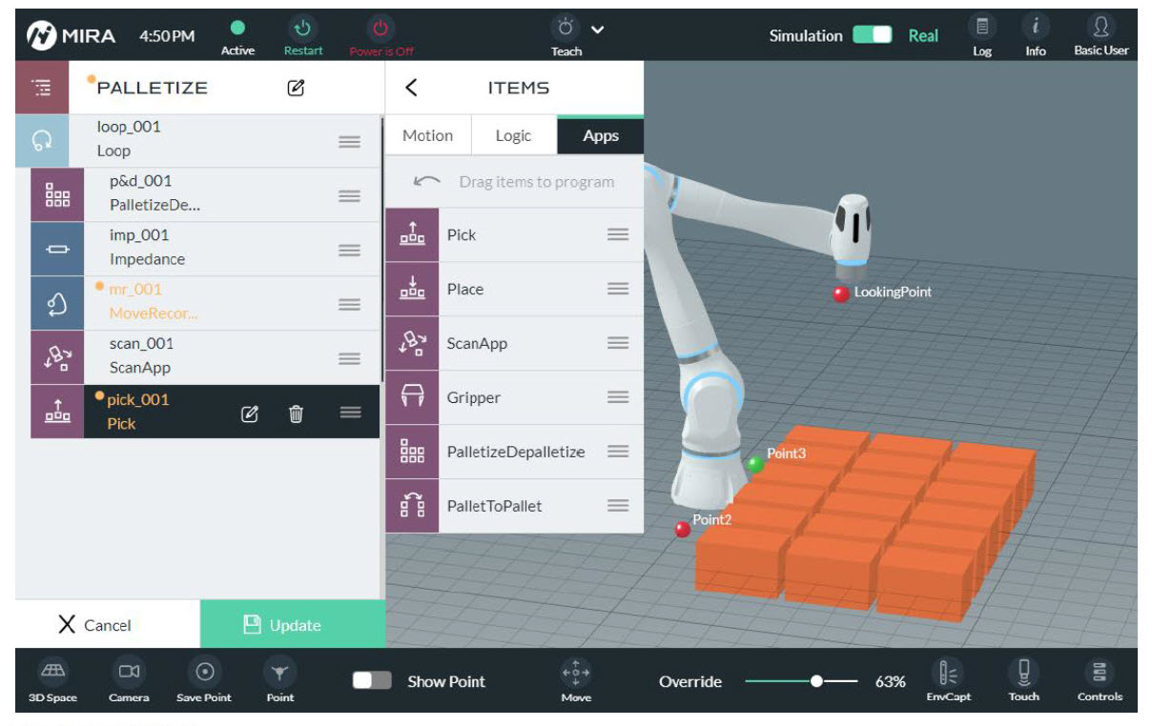Choose the ScanApp item in the Items list
Screen dimensions: 1152x726
tap(515, 343)
